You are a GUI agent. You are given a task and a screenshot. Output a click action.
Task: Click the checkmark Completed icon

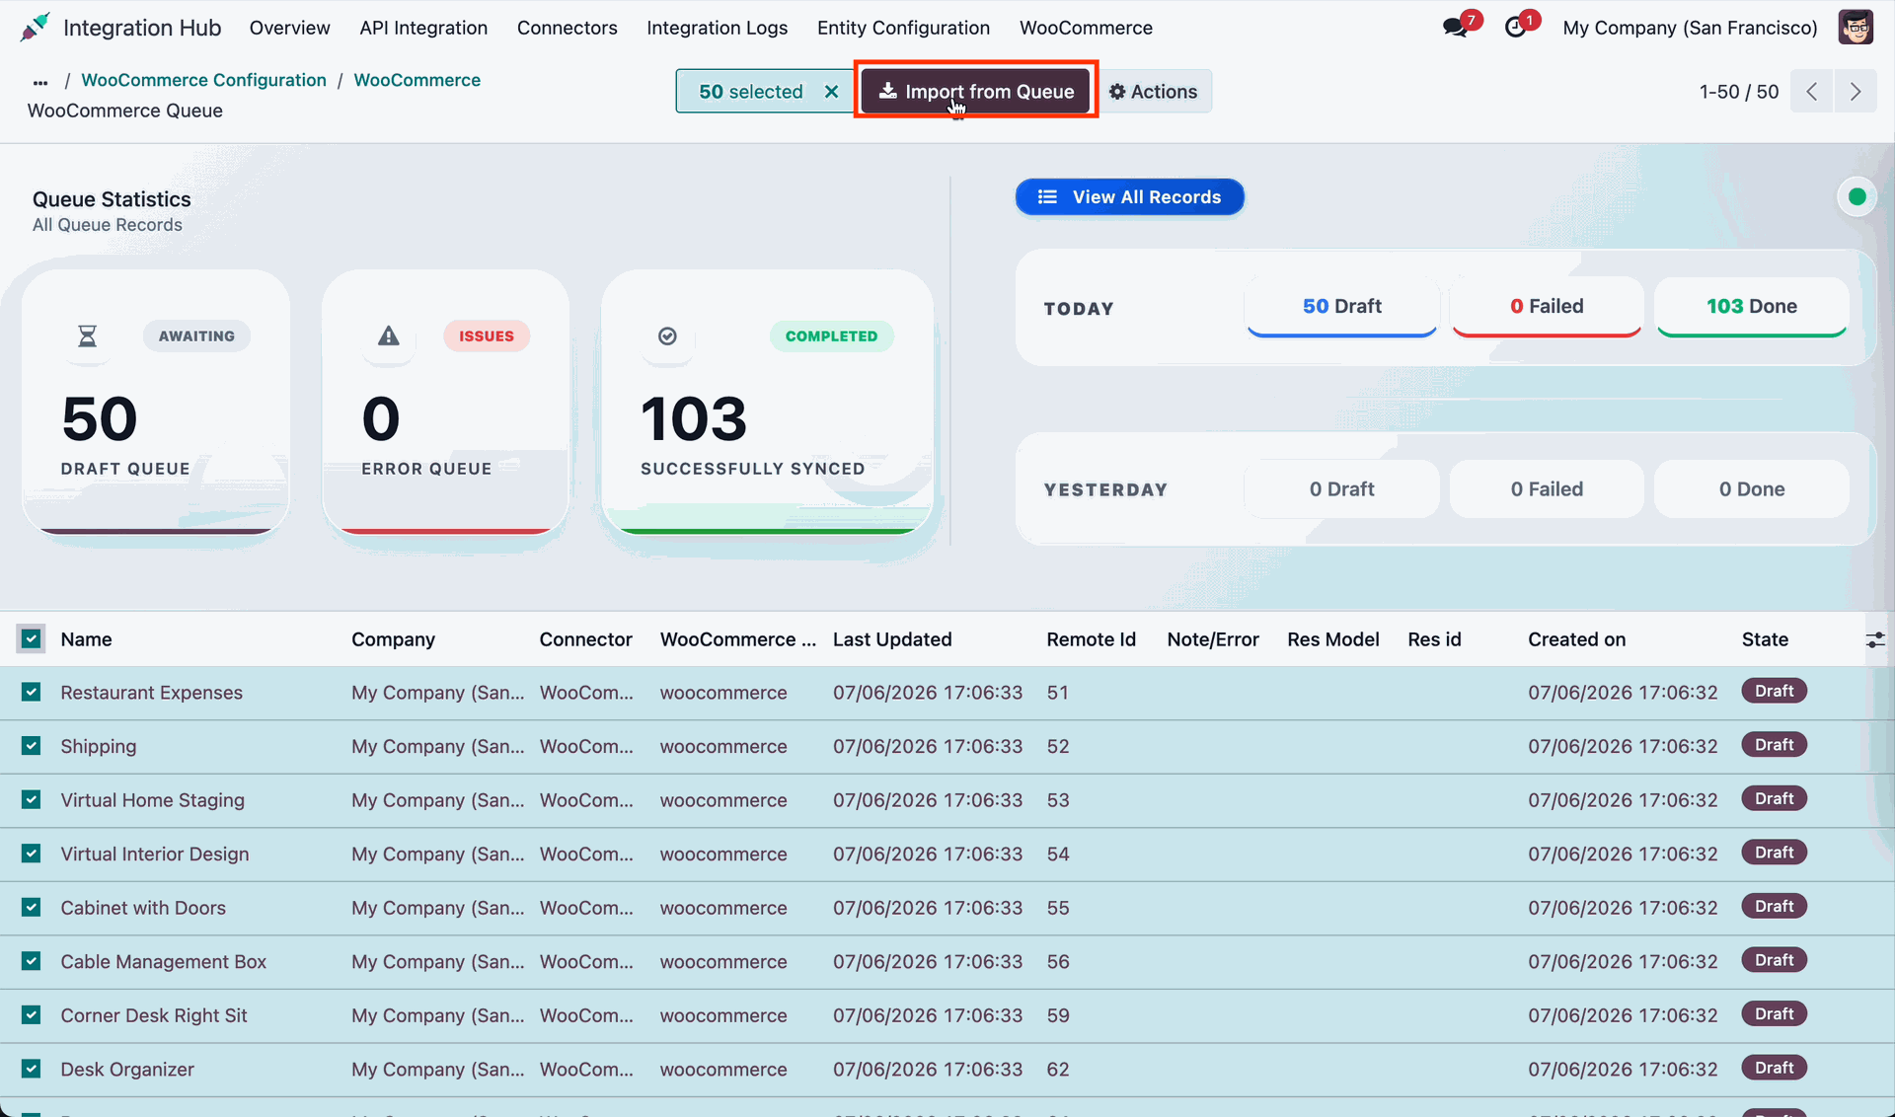coord(668,336)
